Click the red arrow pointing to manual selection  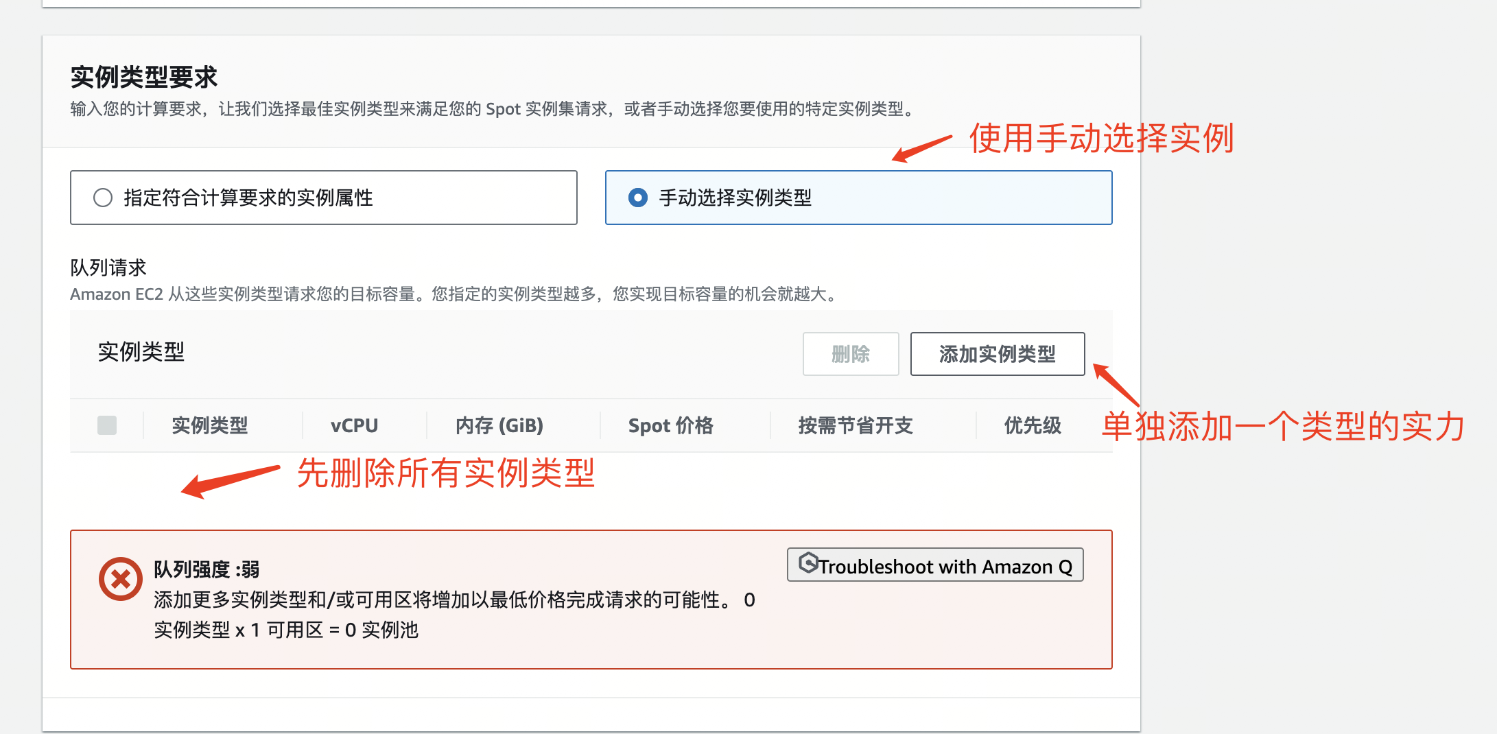click(921, 148)
